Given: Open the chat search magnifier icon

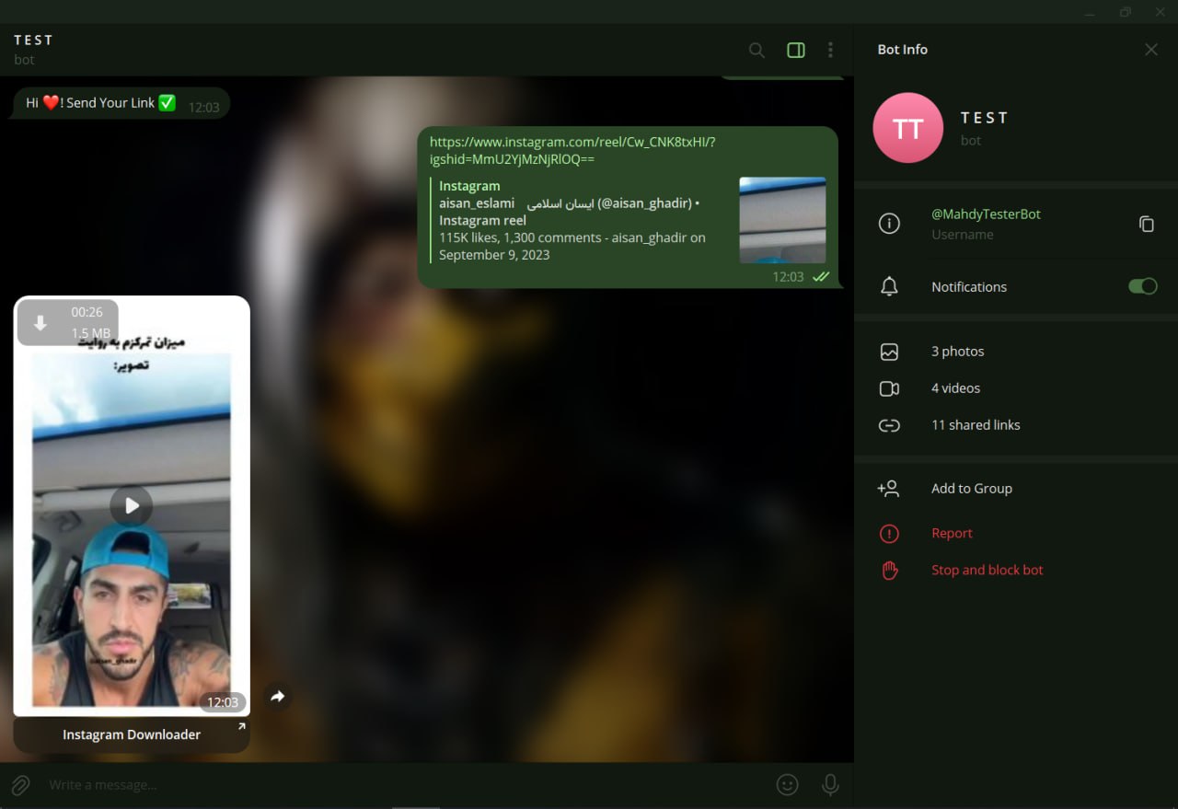Looking at the screenshot, I should click(756, 51).
